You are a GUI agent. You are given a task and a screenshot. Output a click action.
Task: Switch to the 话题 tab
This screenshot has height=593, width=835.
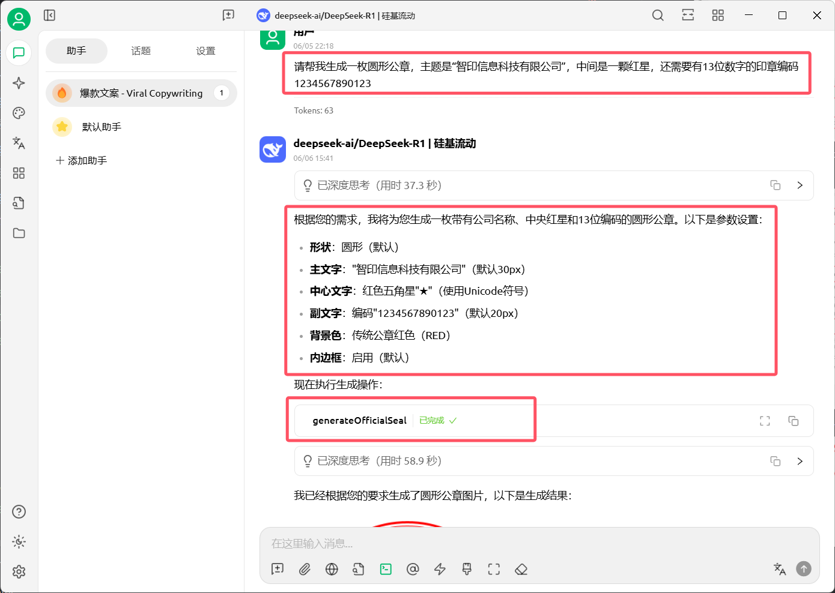click(141, 51)
